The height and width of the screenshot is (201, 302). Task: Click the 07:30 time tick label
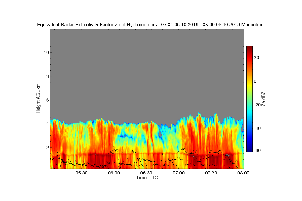(x=211, y=173)
